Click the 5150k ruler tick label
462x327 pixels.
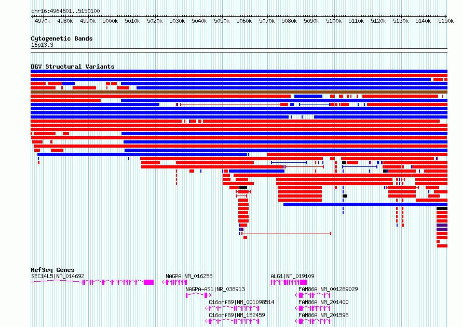point(445,21)
